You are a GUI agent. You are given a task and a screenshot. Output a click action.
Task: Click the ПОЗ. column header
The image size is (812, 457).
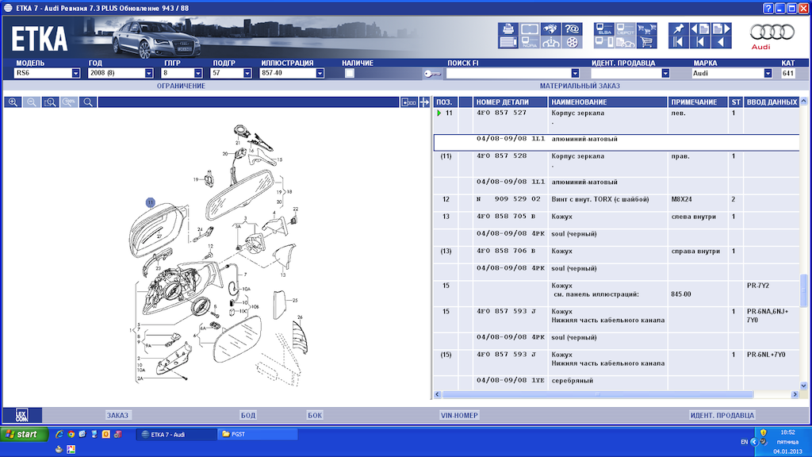click(x=446, y=102)
